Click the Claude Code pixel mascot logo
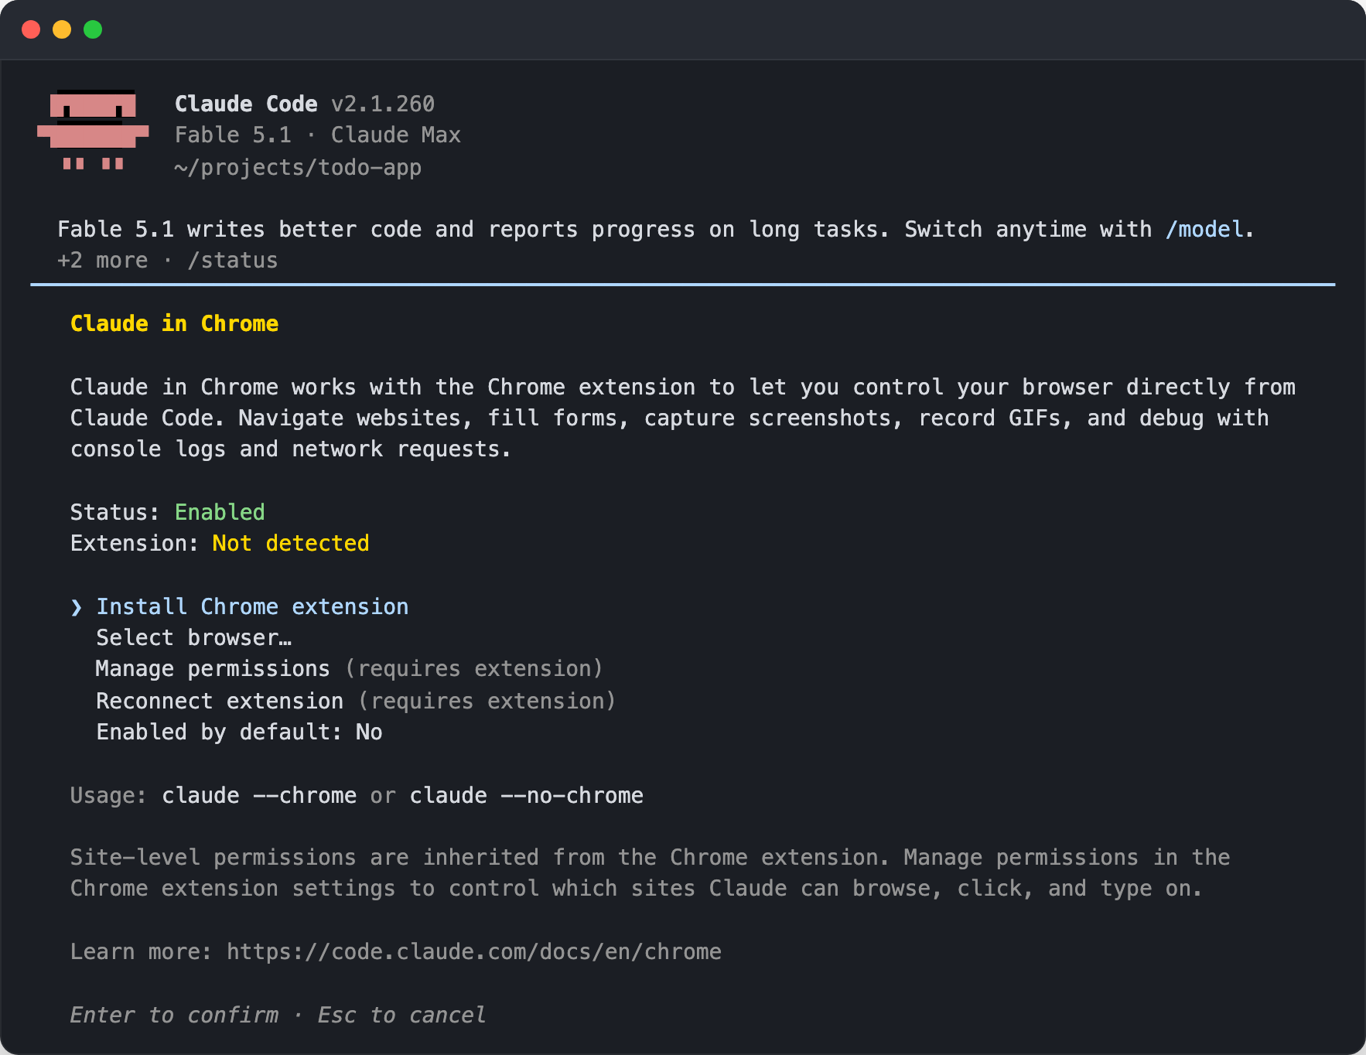The height and width of the screenshot is (1055, 1366). click(93, 130)
